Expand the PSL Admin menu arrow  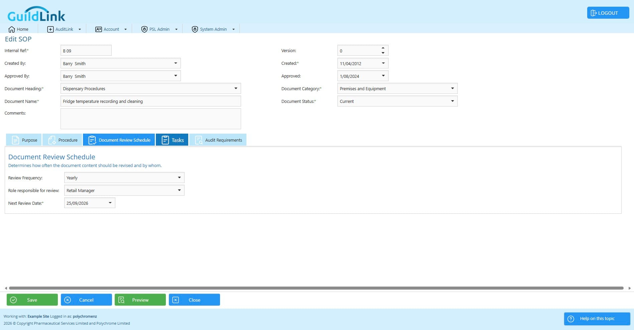coord(176,29)
